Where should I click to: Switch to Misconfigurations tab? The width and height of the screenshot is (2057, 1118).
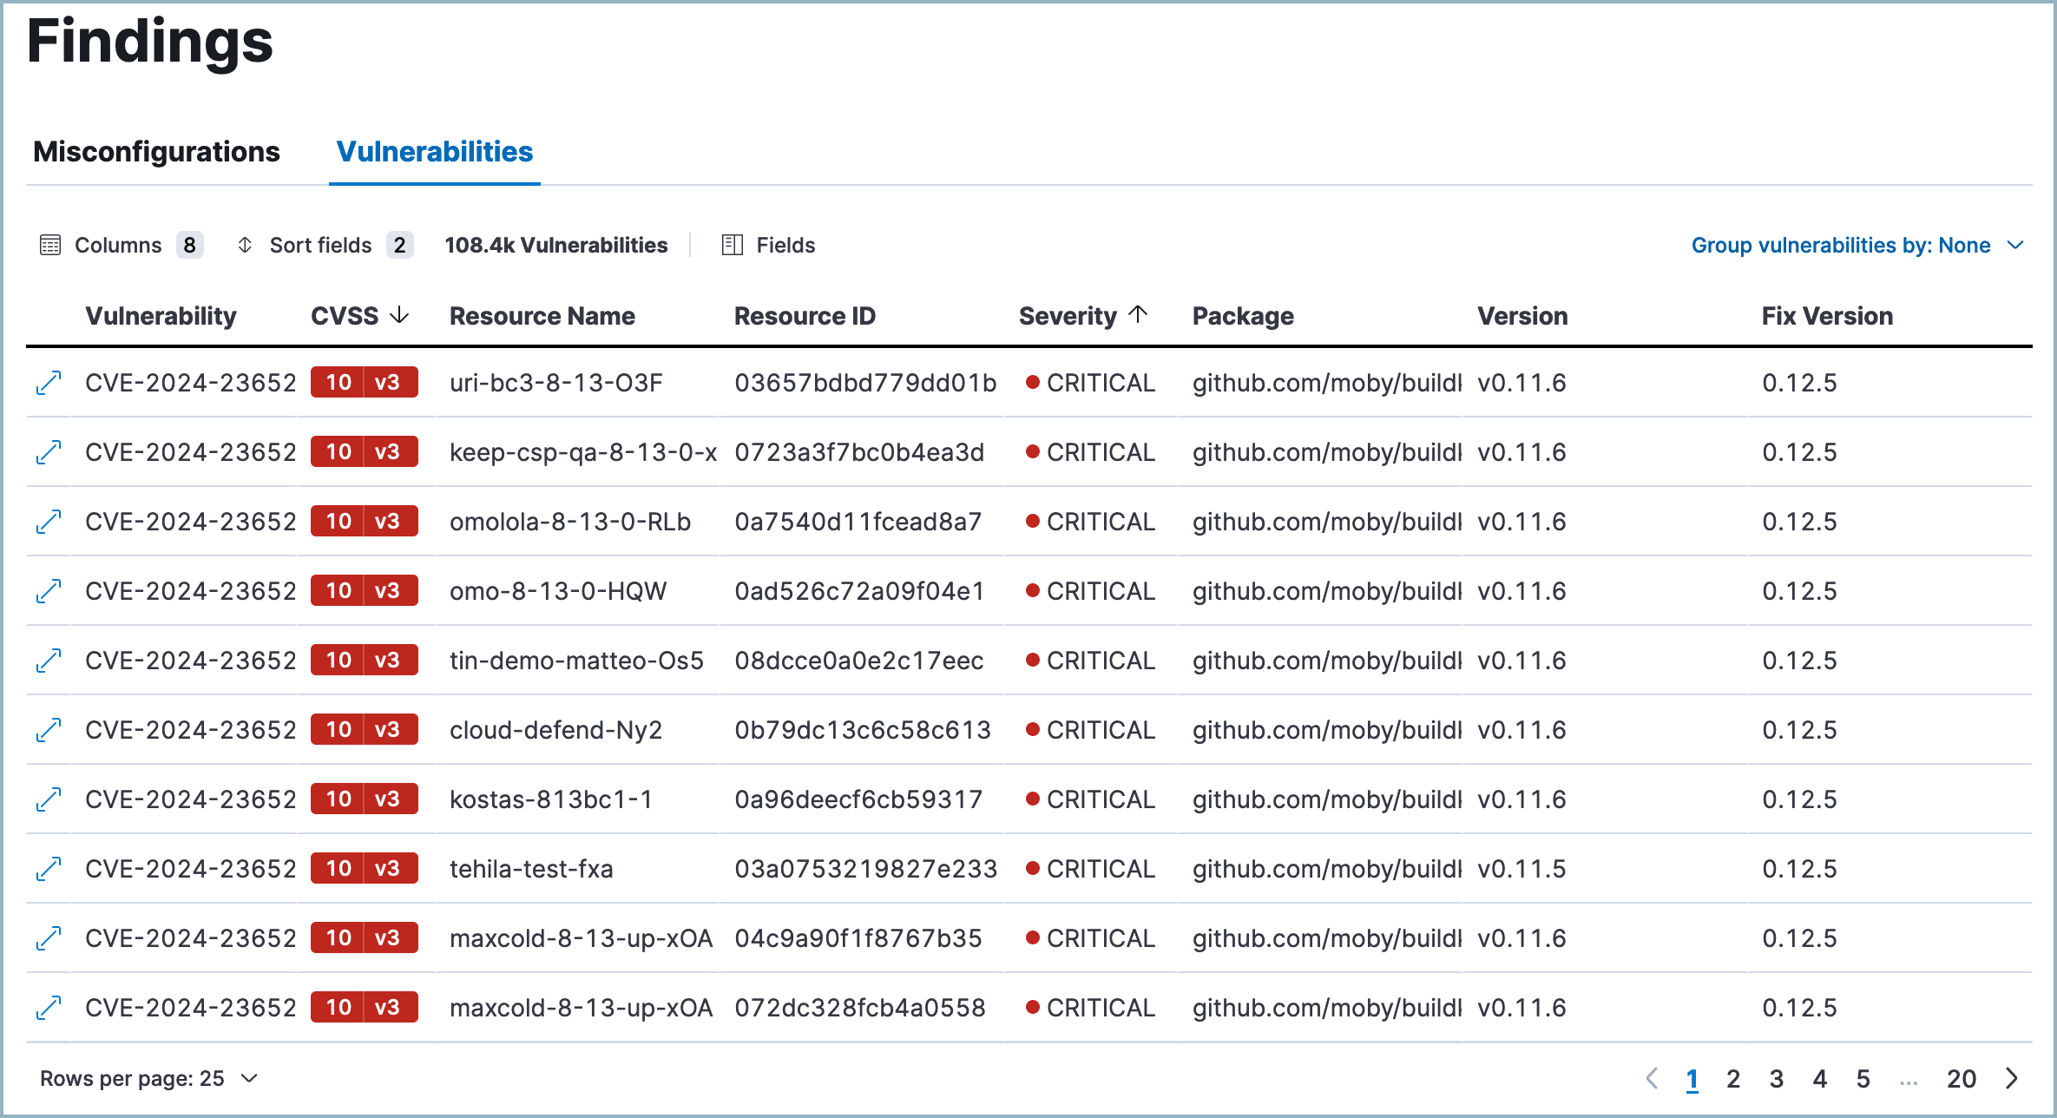coord(155,151)
